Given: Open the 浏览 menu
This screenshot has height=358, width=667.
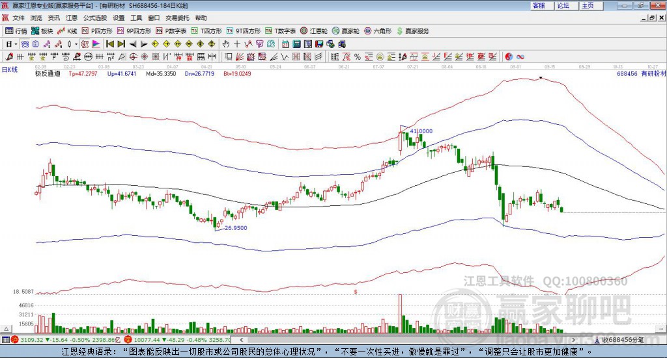Looking at the screenshot, I should click(36, 18).
